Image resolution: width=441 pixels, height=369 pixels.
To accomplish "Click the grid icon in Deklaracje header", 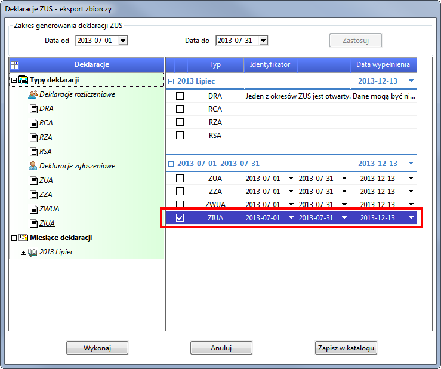I will point(15,64).
